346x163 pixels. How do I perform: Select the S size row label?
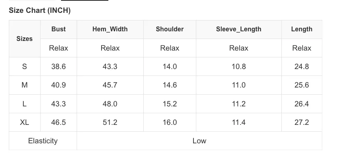point(24,67)
